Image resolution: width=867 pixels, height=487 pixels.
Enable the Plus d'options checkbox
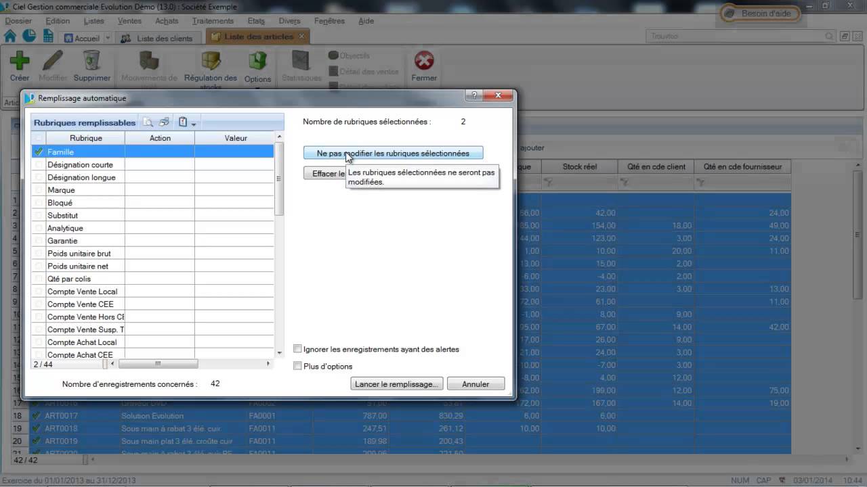pos(297,366)
